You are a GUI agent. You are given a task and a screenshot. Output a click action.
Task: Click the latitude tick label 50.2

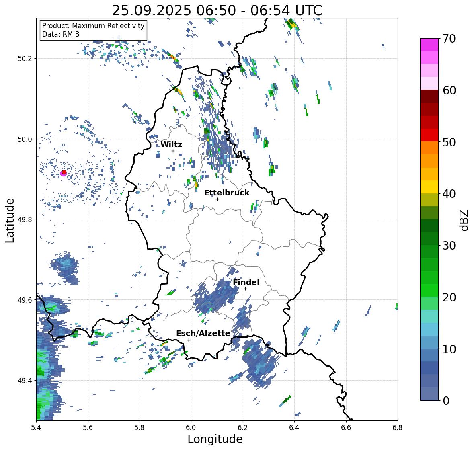pos(25,59)
